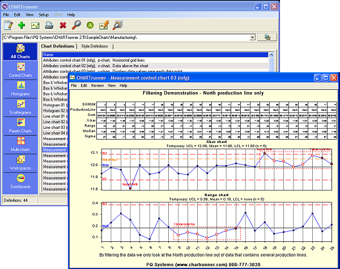The height and width of the screenshot is (269, 340).
Task: Open Histograms category in sidebar
Action: coord(20,89)
